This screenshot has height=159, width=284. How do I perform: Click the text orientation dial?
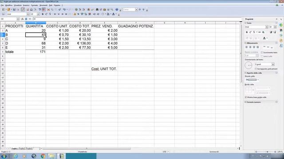(248, 65)
